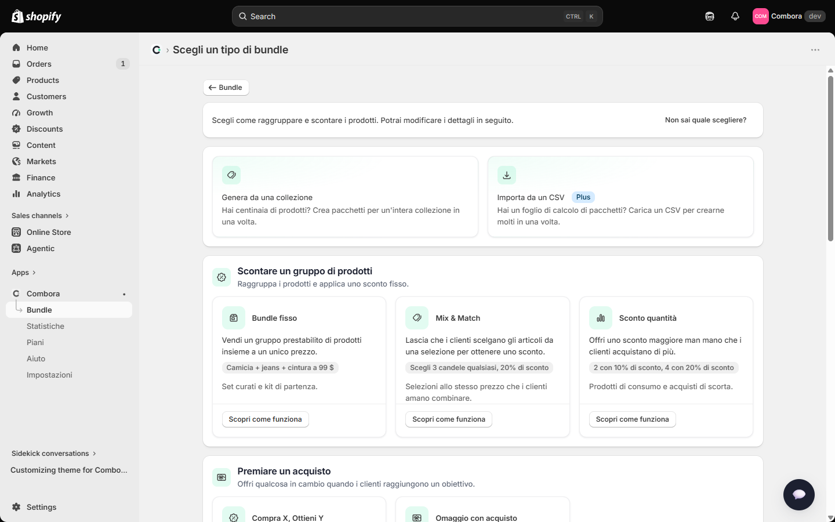Open Statistiche under Combora
The height and width of the screenshot is (522, 835).
[70, 326]
